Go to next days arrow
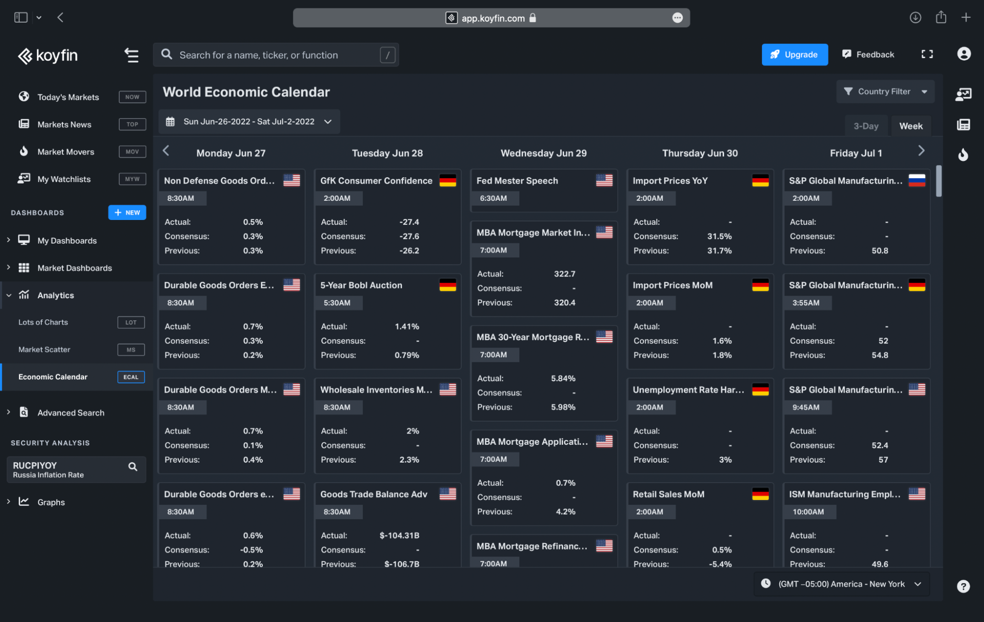 point(921,151)
